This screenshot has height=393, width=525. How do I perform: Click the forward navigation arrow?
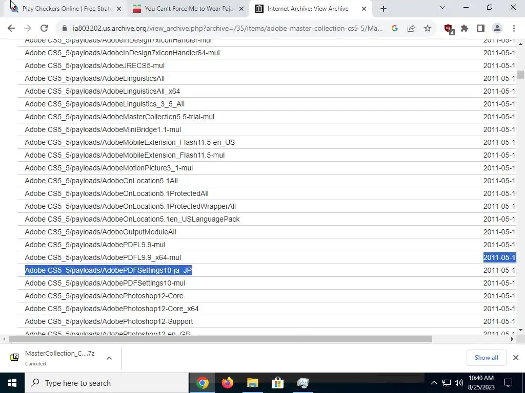28,29
